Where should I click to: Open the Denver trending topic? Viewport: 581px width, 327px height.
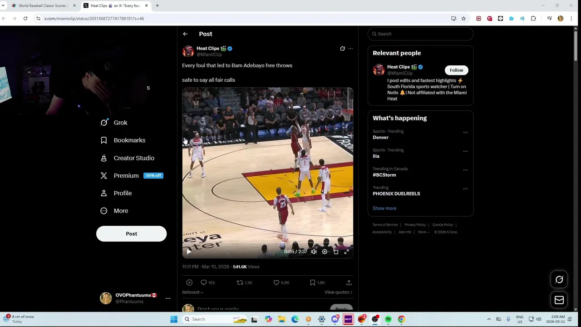click(x=380, y=138)
